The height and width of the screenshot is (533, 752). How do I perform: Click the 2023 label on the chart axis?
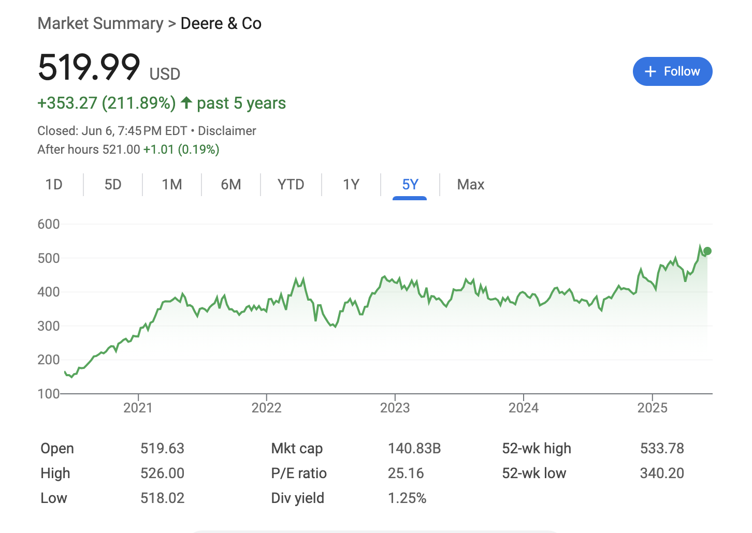[395, 408]
